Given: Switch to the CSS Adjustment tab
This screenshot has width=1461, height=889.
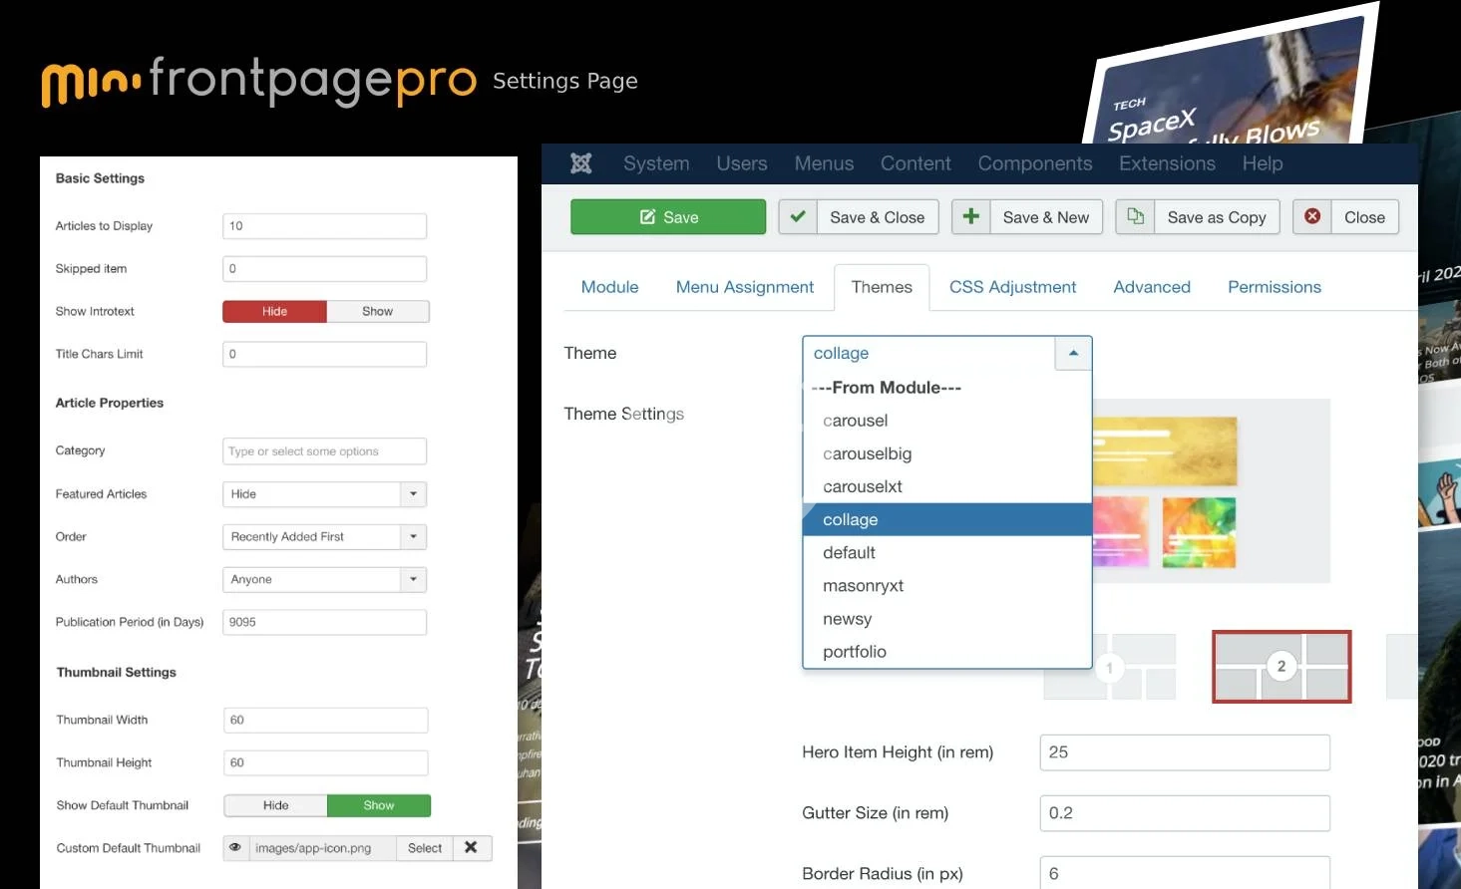Looking at the screenshot, I should (x=1012, y=287).
